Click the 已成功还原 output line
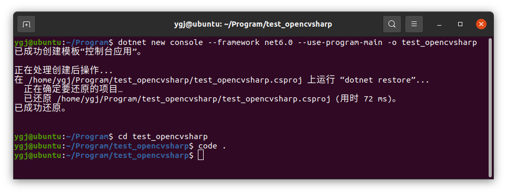 (x=40, y=108)
